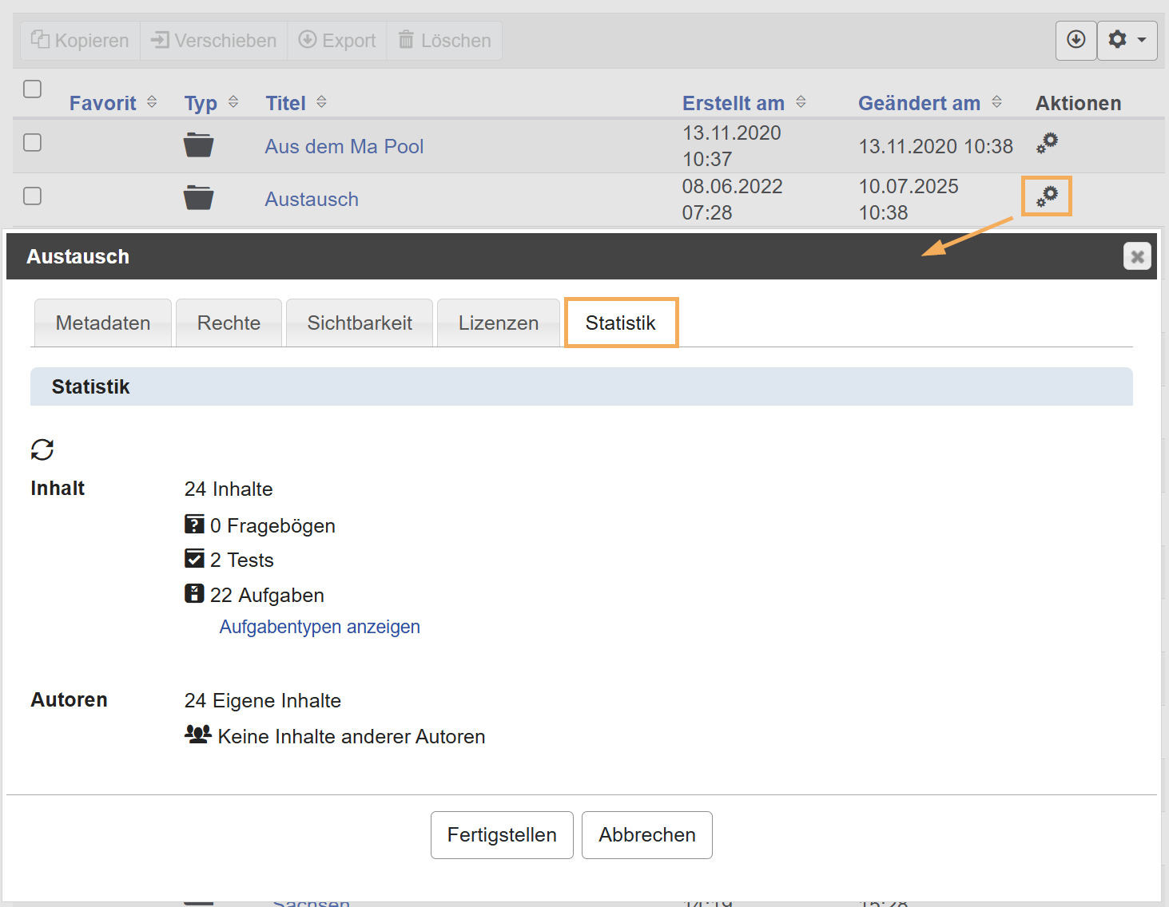Switch to the Sichtbarkeit tab

(x=360, y=323)
